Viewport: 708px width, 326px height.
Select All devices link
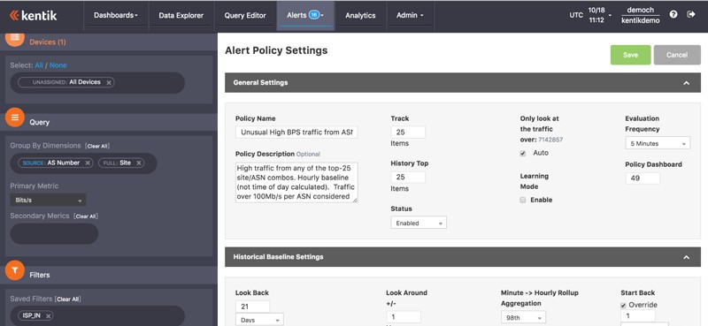coord(39,65)
